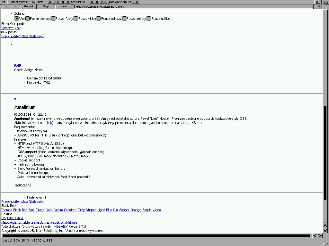Open 'Následující' link below Podekování3

click(36, 201)
